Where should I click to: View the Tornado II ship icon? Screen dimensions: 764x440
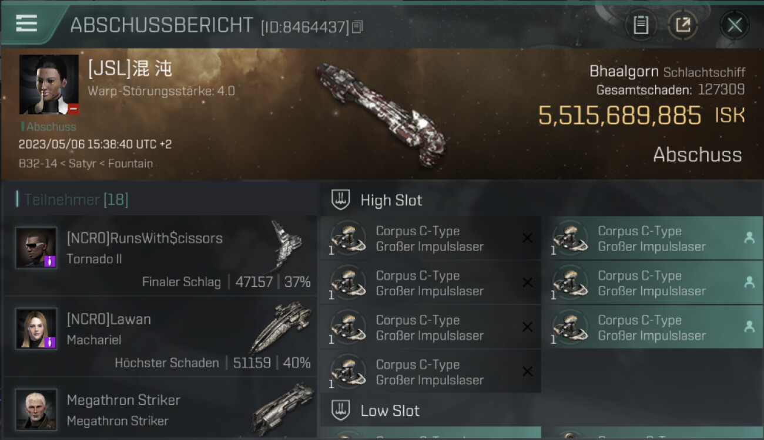click(x=286, y=245)
